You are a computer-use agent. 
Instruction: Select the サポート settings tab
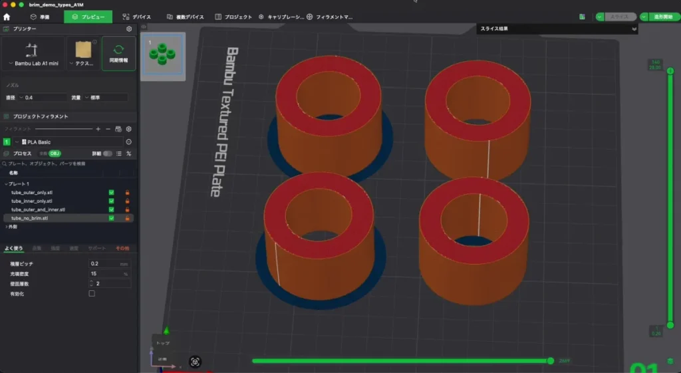coord(97,249)
